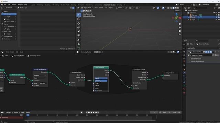Select Face Corner domain in spreadsheet

(x=9, y=22)
